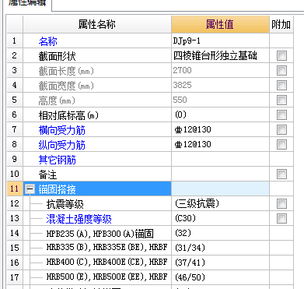Select the 纵向受力筋 property label

tap(61, 145)
